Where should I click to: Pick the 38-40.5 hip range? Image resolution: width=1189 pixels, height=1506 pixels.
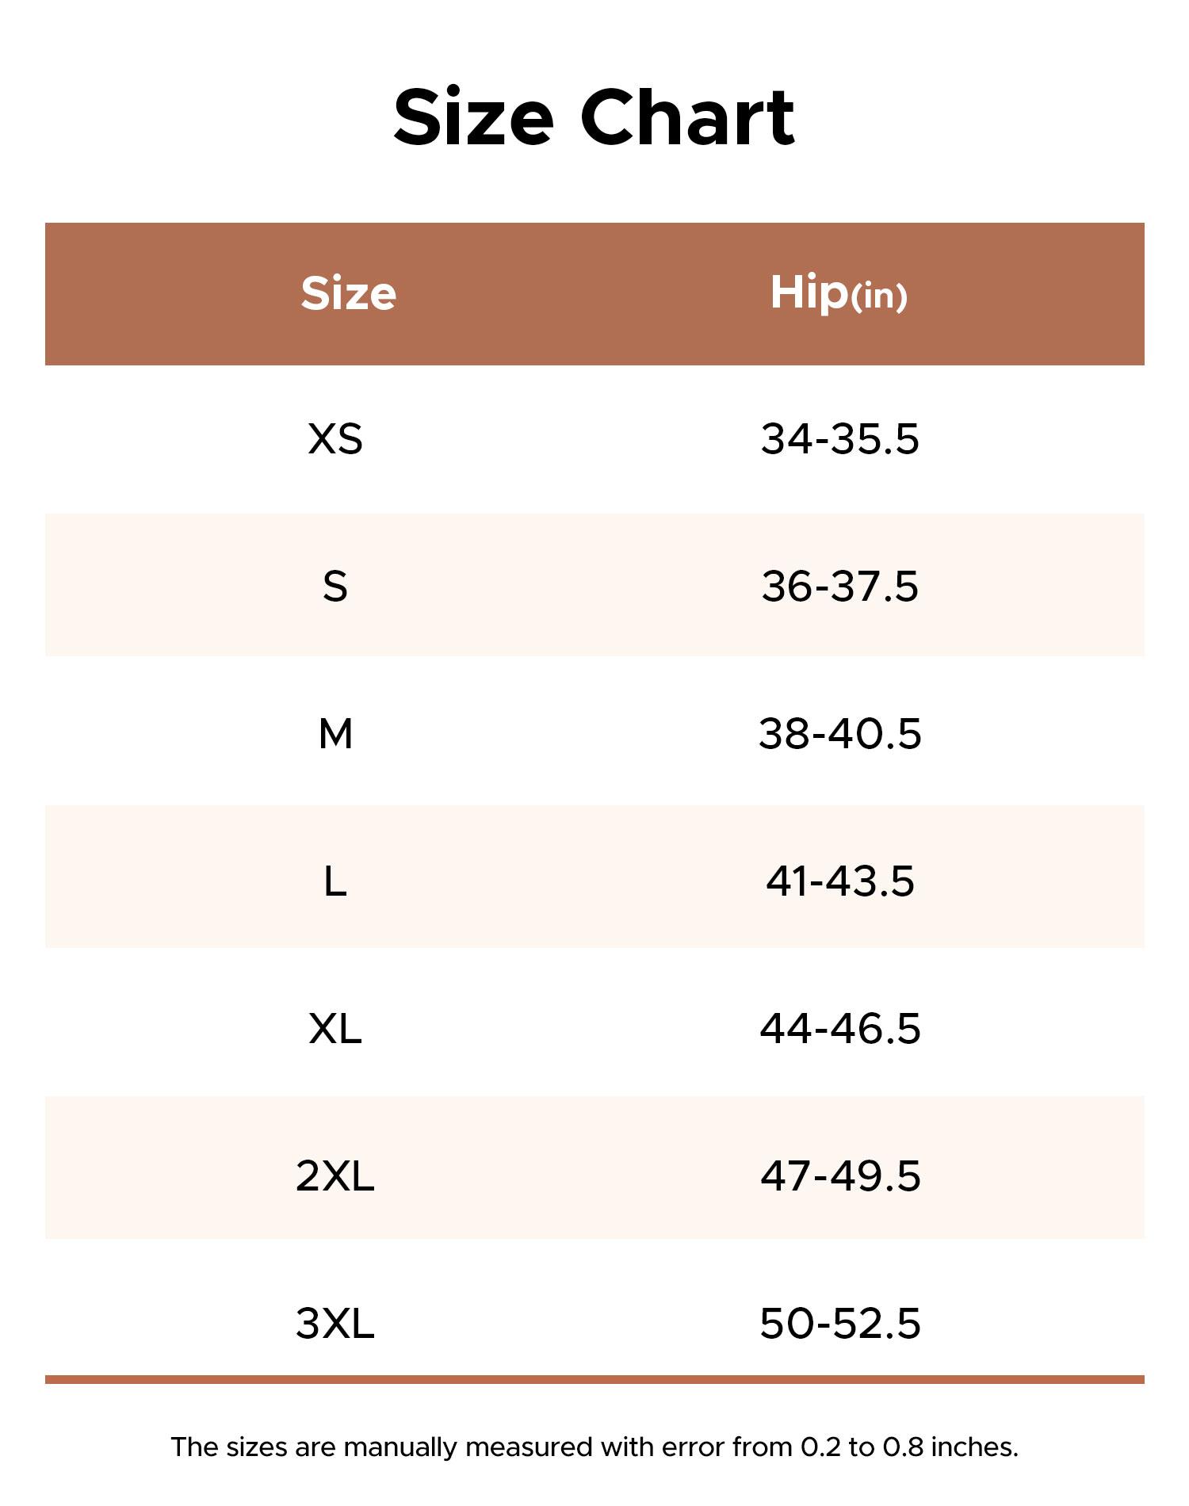(x=840, y=734)
